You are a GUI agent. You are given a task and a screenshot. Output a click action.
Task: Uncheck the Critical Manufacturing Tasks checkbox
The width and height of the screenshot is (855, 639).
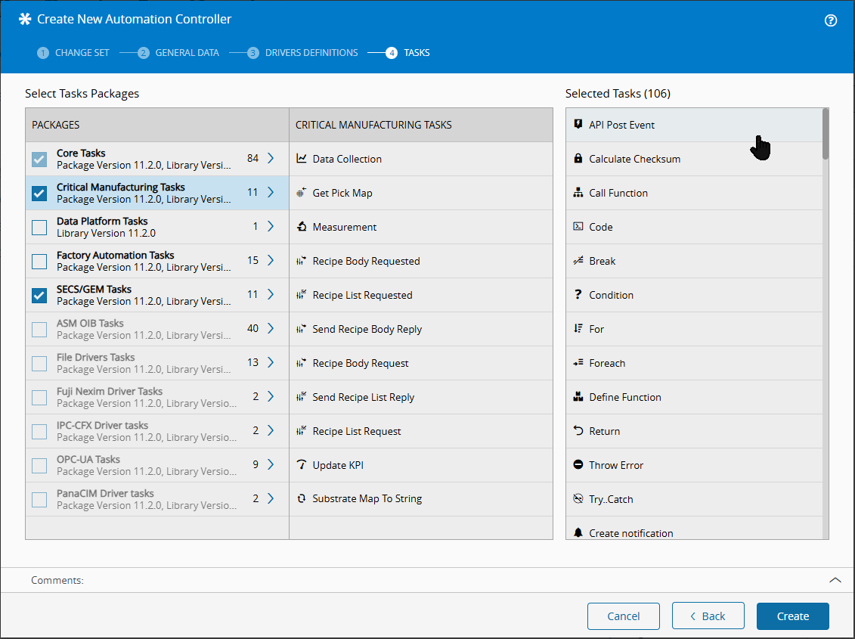click(x=39, y=194)
